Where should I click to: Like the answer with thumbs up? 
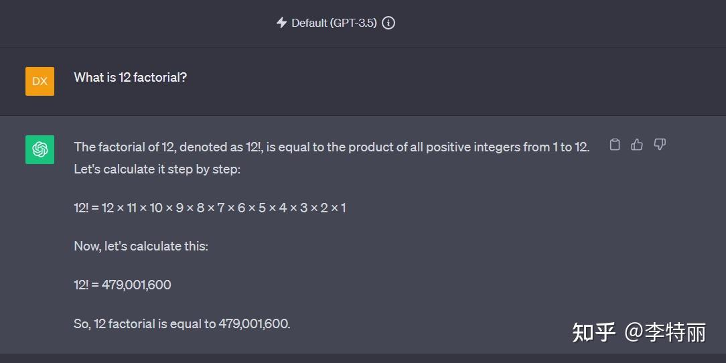click(x=637, y=145)
